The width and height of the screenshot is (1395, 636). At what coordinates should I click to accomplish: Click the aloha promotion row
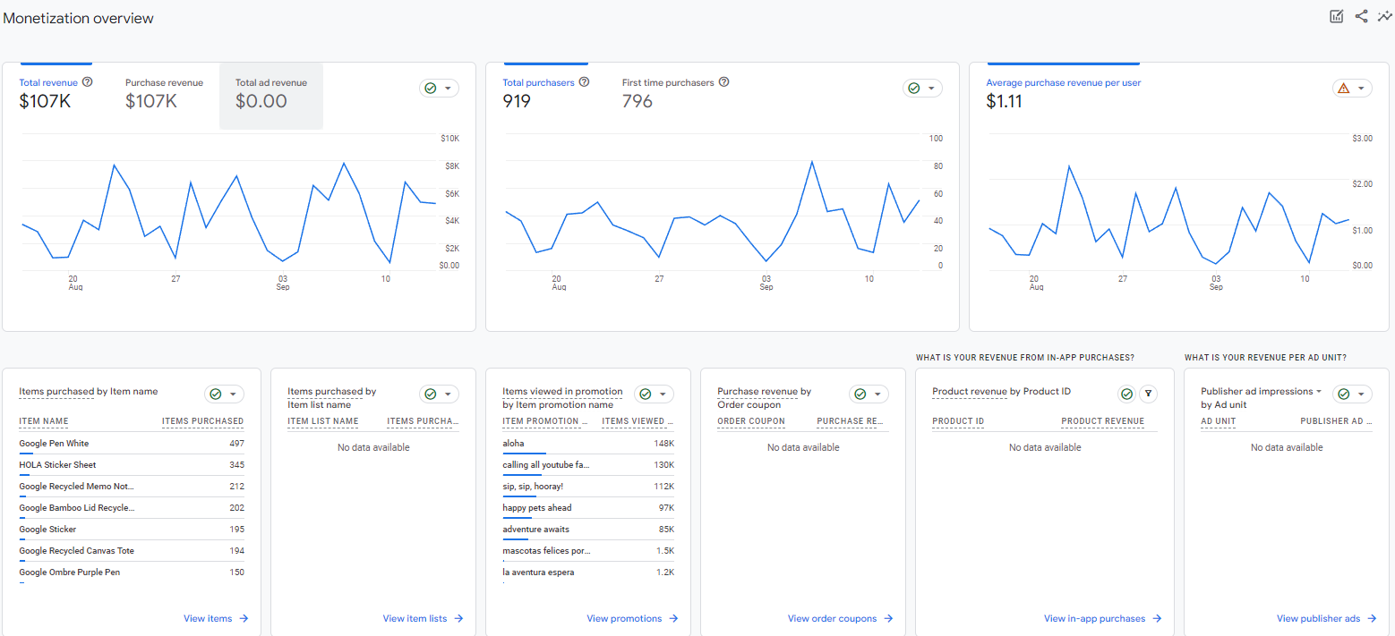[x=588, y=444]
